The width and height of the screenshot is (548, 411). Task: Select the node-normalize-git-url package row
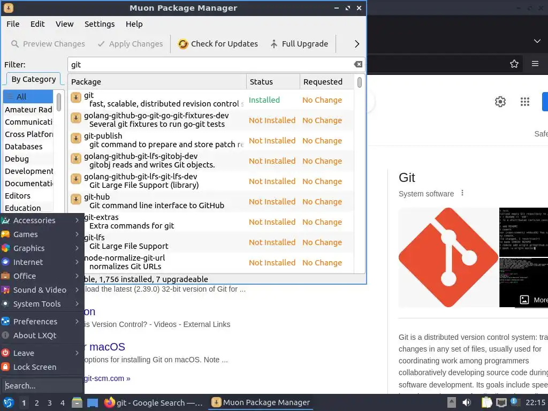point(219,262)
